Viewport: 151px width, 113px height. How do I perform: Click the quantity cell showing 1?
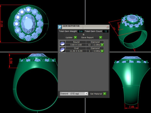89,51
